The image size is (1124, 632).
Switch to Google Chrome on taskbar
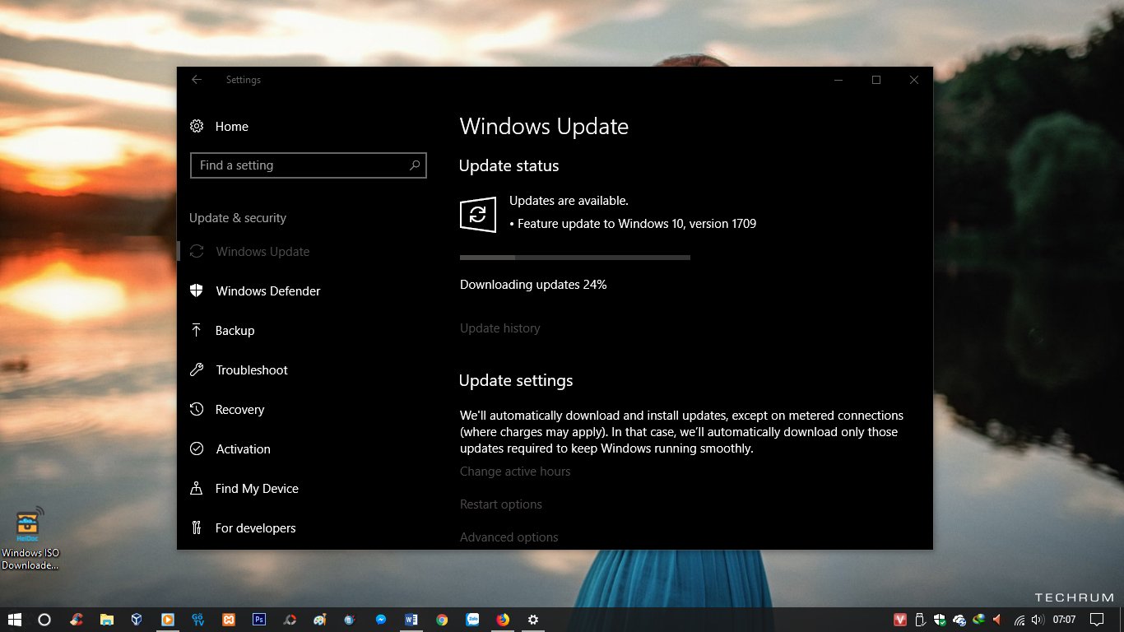click(442, 620)
